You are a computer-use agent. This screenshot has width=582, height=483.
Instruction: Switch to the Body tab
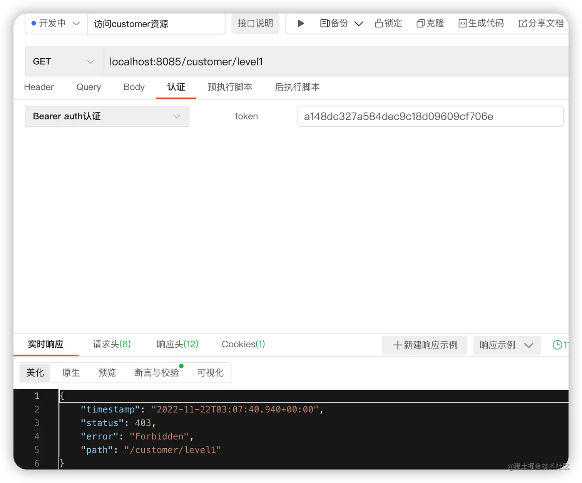coord(134,87)
